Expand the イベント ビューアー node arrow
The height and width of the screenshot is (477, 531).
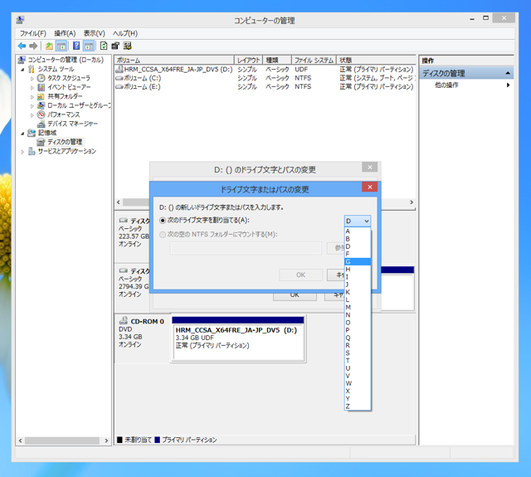tap(32, 88)
